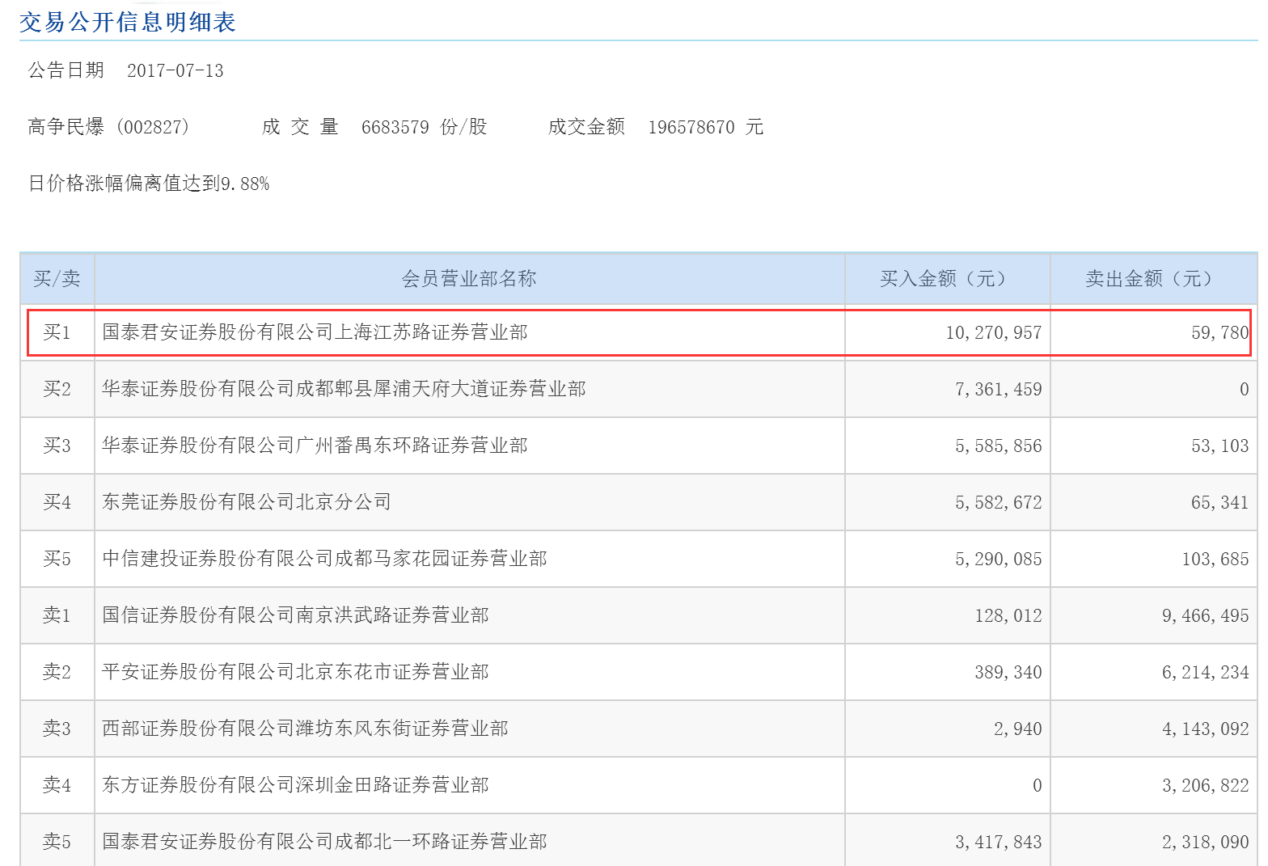Viewport: 1268px width, 866px height.
Task: Click the 卖1 row label
Action: [x=57, y=615]
